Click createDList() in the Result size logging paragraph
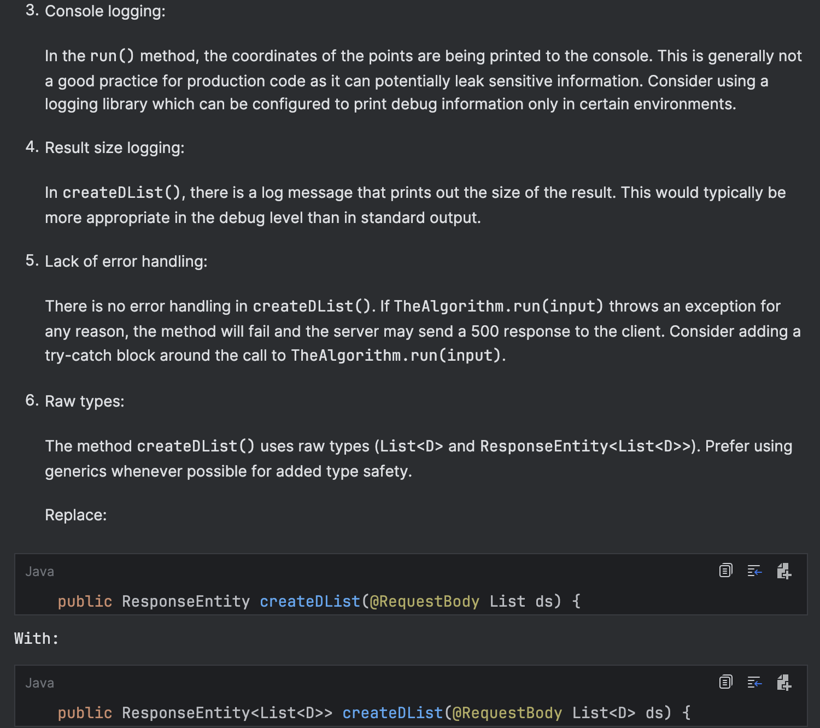This screenshot has height=728, width=820. coord(122,192)
